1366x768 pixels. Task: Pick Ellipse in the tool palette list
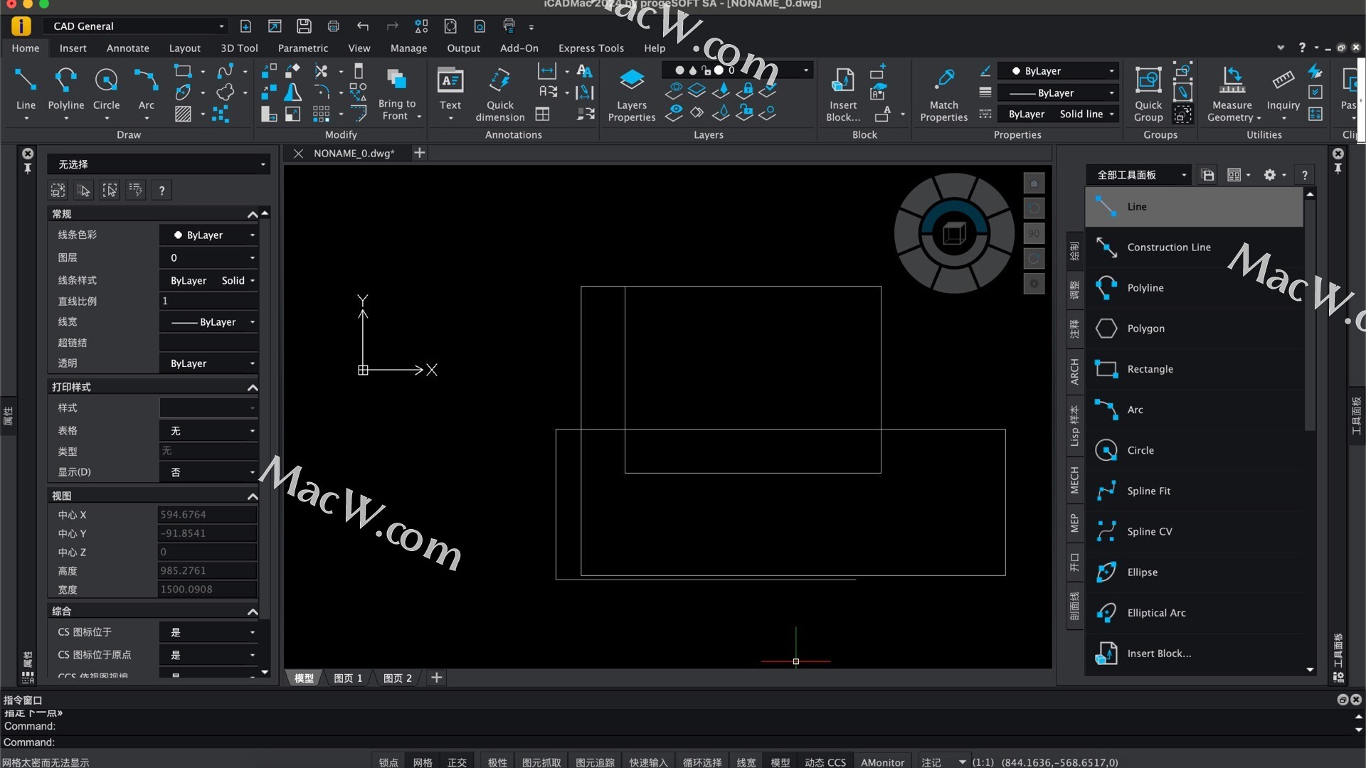pos(1142,572)
